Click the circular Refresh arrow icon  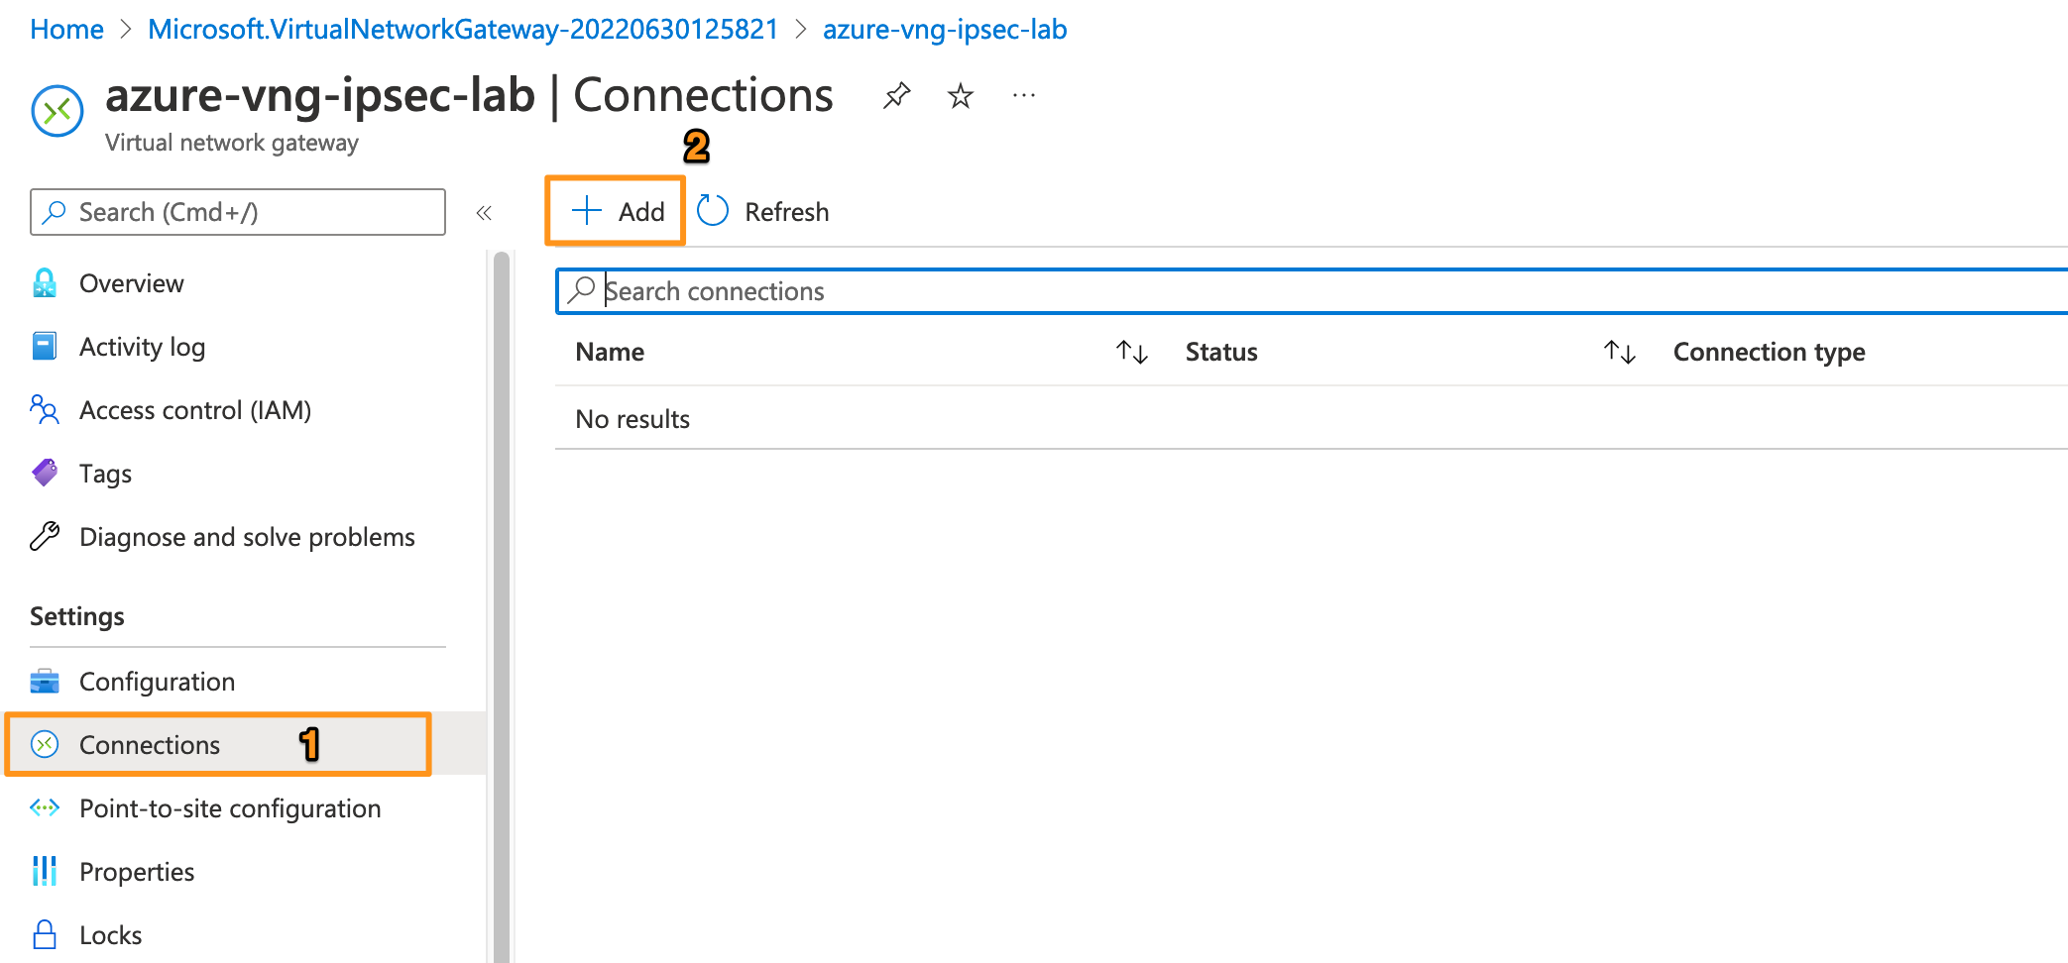(712, 211)
